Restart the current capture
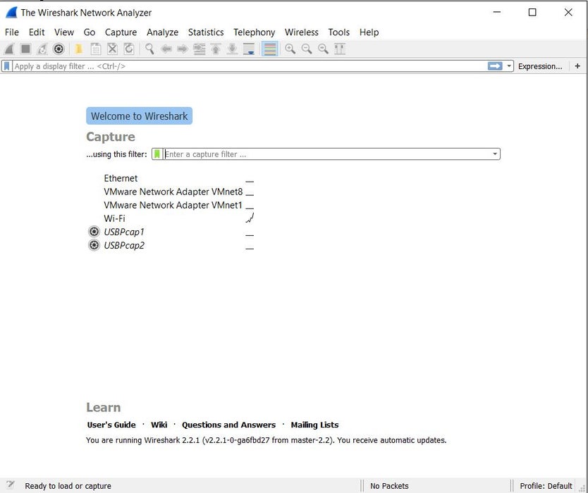 click(42, 49)
